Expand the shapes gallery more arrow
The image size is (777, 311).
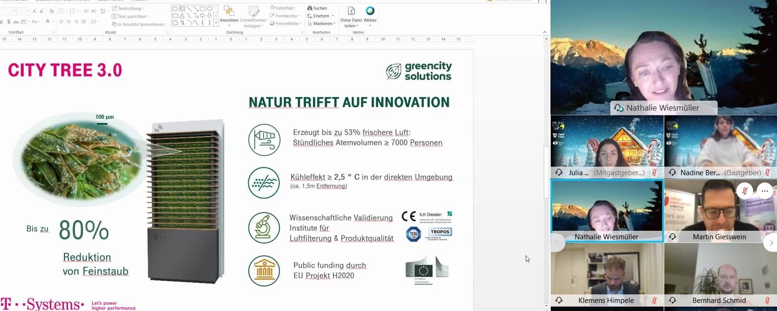pyautogui.click(x=216, y=22)
